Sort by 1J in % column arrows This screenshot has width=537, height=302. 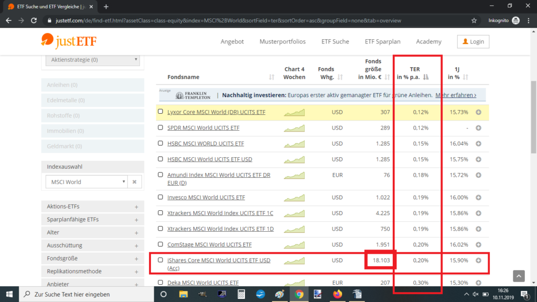click(466, 77)
